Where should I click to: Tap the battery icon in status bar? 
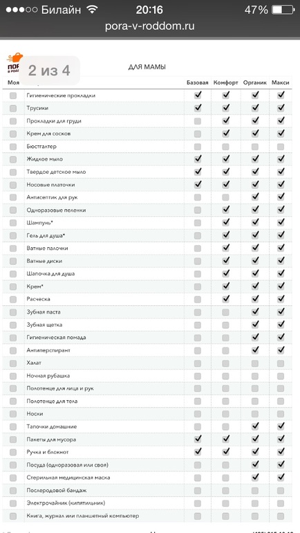coord(283,10)
